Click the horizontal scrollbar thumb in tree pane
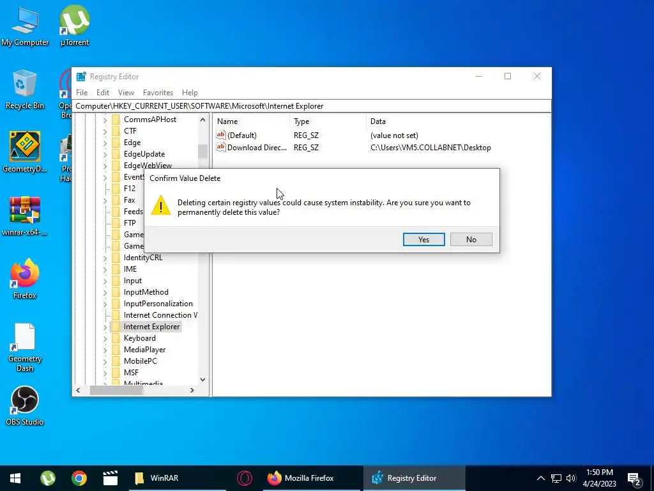654x491 pixels. (116, 391)
